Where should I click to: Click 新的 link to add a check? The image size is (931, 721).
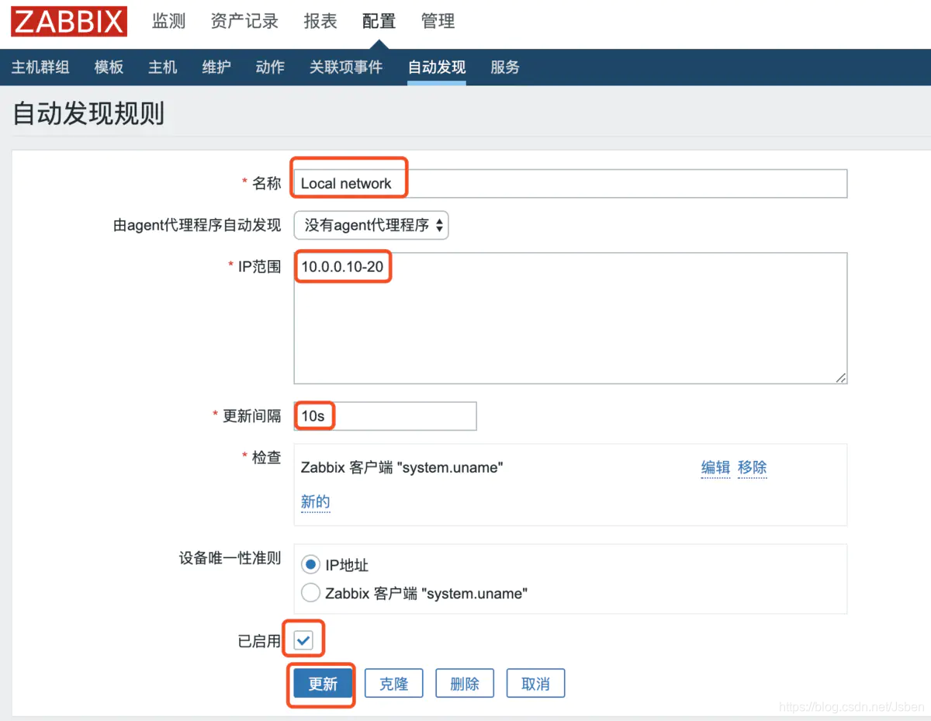[315, 501]
